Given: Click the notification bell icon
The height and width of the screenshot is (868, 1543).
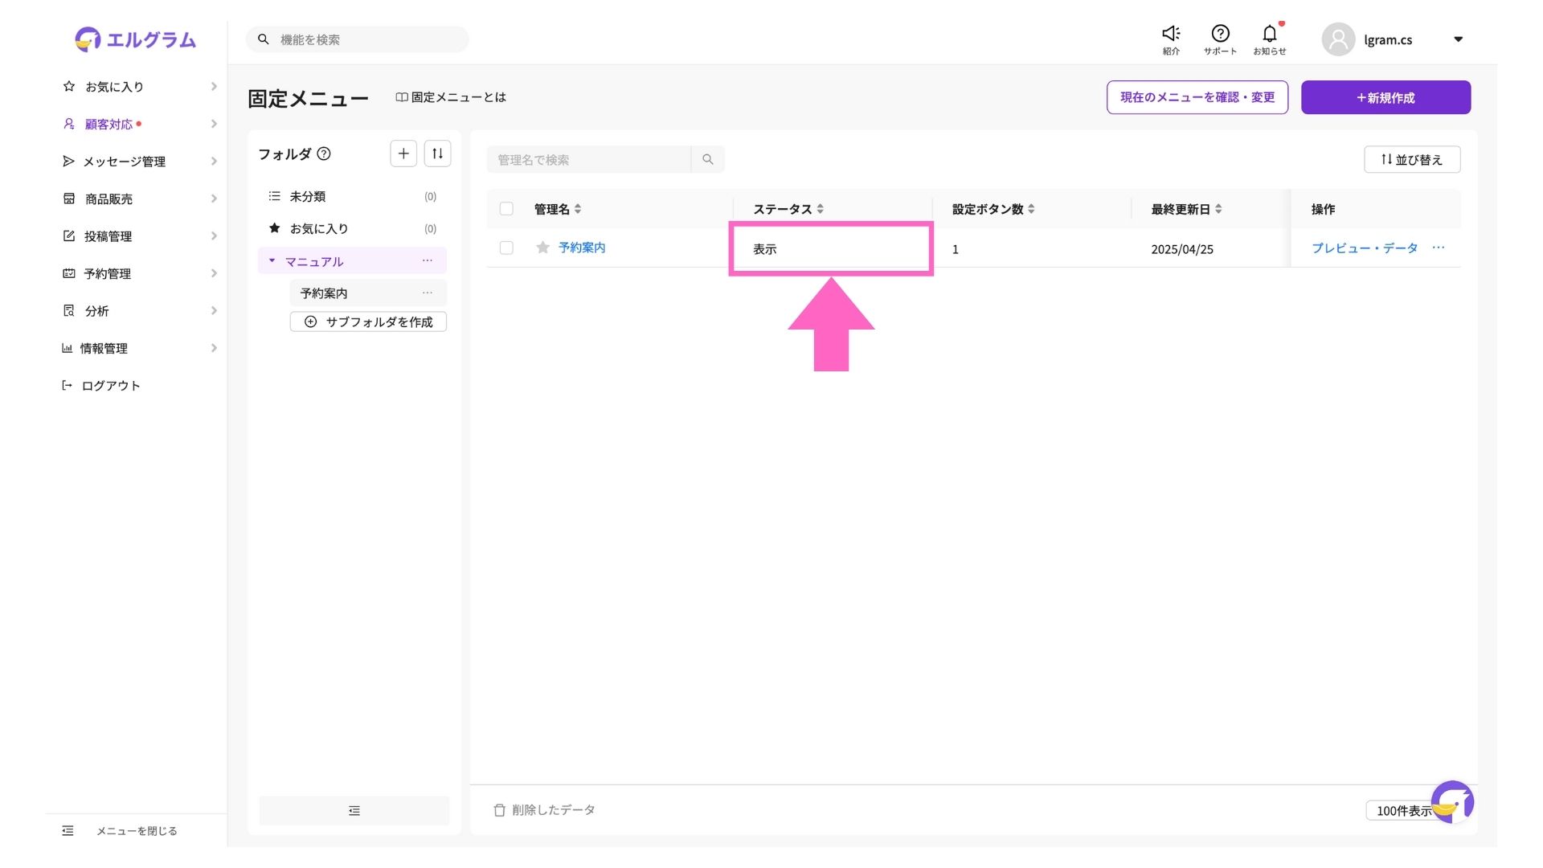Looking at the screenshot, I should tap(1269, 35).
